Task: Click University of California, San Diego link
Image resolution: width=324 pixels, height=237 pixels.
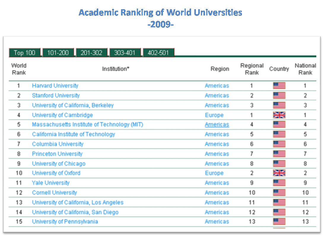Action: pyautogui.click(x=75, y=212)
